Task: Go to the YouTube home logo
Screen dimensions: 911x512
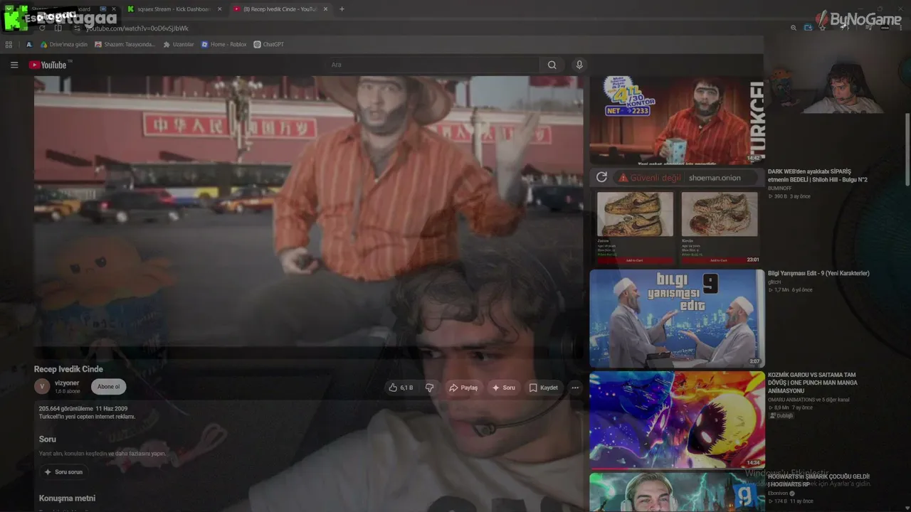Action: (x=48, y=65)
